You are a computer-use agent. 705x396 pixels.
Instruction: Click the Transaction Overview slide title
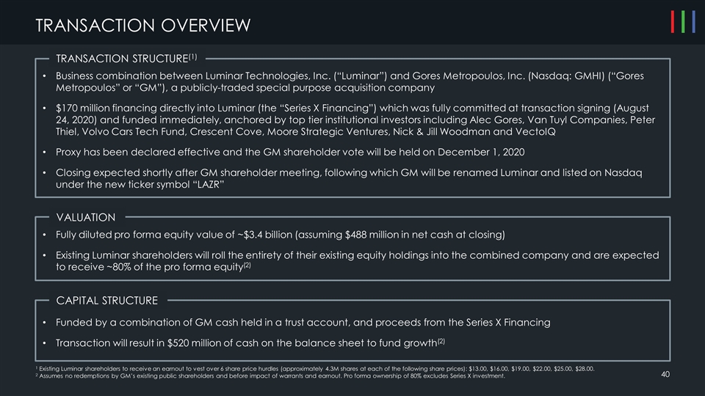(x=143, y=26)
